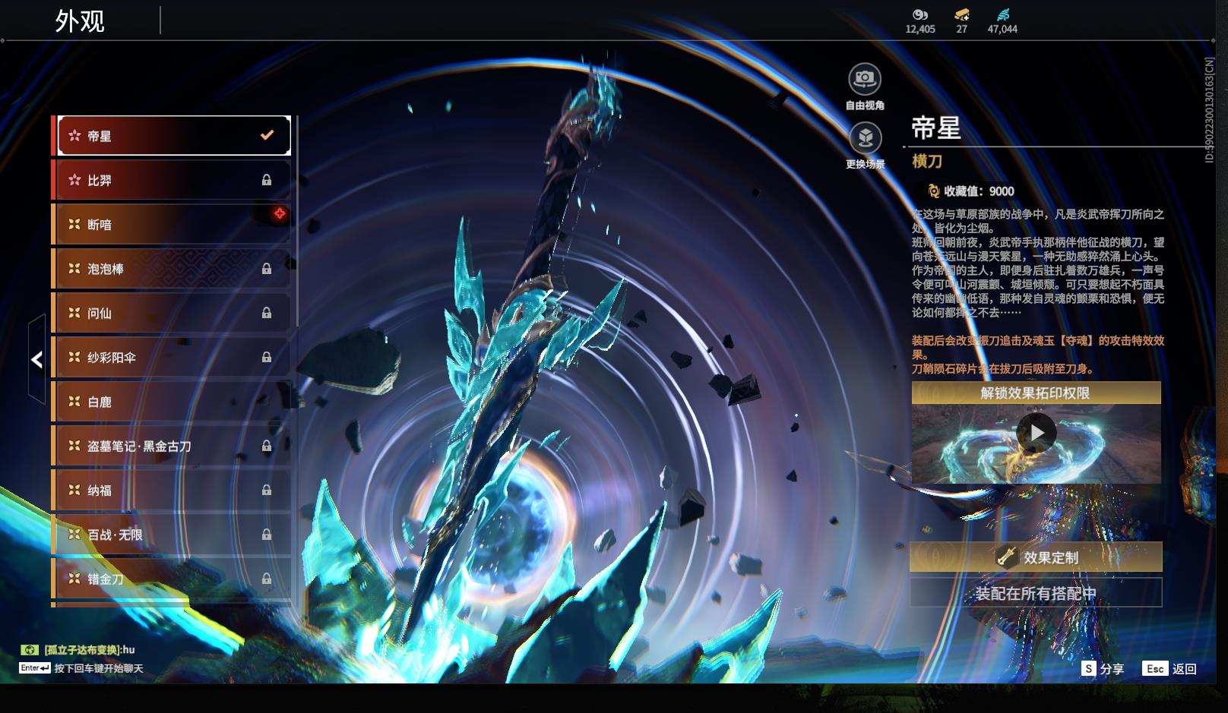Image resolution: width=1228 pixels, height=713 pixels.
Task: Click the ticket icon above 27
Action: coord(962,14)
